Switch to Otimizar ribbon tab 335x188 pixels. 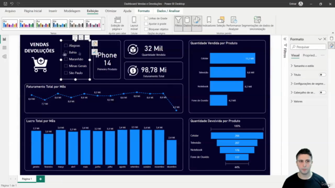pos(110,11)
